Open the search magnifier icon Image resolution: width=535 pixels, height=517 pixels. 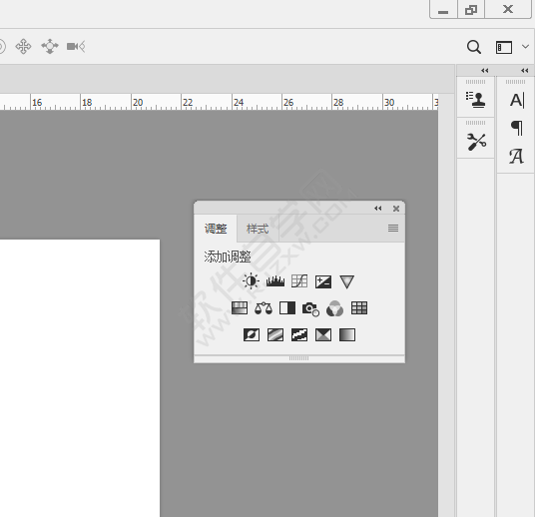(474, 47)
